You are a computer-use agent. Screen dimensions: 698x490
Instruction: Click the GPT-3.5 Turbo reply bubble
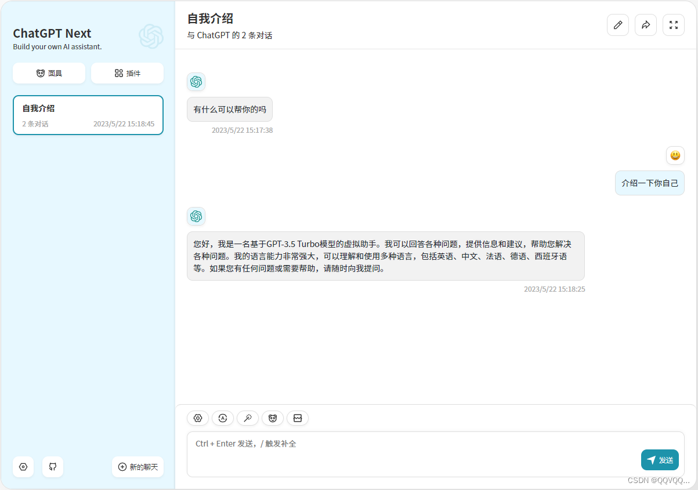386,256
